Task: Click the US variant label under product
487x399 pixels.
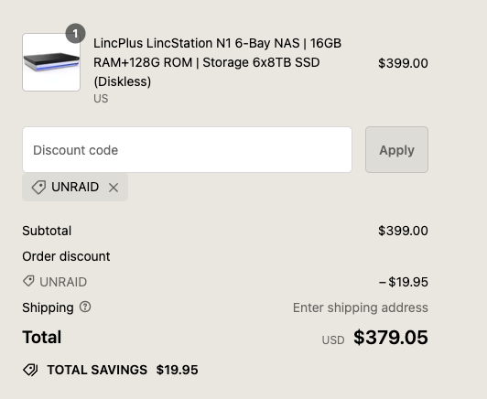Action: 101,99
